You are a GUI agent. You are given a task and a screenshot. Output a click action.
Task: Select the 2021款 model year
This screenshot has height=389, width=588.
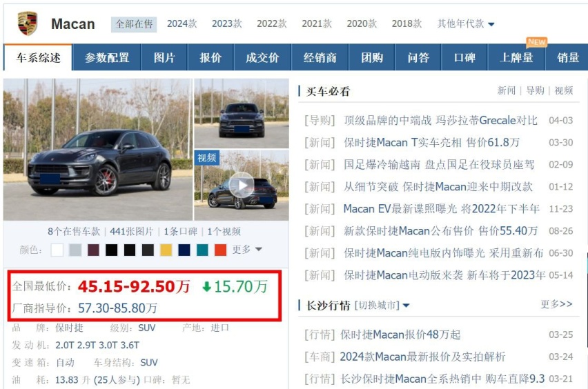tap(317, 24)
